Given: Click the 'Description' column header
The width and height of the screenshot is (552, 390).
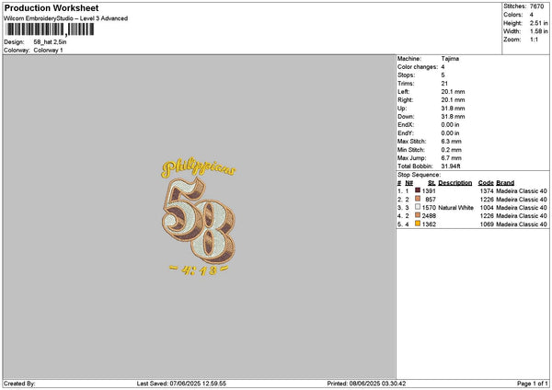Looking at the screenshot, I should click(455, 183).
